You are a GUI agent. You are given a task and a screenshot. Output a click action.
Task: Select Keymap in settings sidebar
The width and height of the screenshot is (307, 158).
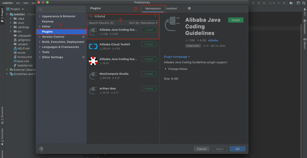pos(48,21)
